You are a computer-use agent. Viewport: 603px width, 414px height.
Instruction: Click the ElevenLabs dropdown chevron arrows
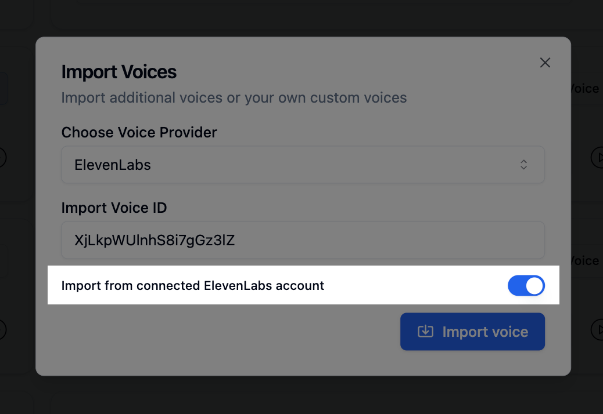(523, 165)
